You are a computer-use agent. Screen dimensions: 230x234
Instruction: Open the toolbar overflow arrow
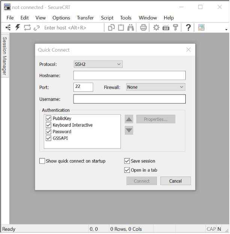(x=226, y=30)
